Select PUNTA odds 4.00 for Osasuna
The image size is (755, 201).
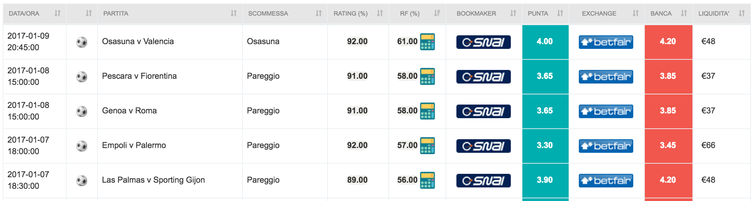(x=545, y=42)
